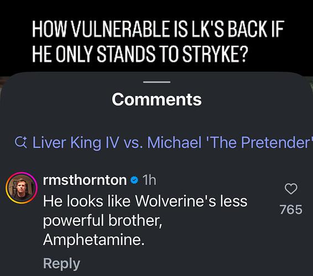Tap the AI search sparkle magnifier icon
313x276 pixels.
click(x=21, y=142)
